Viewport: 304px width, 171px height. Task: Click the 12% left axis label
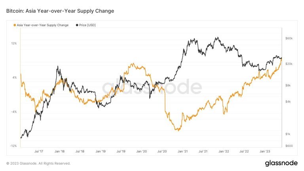tap(14, 43)
